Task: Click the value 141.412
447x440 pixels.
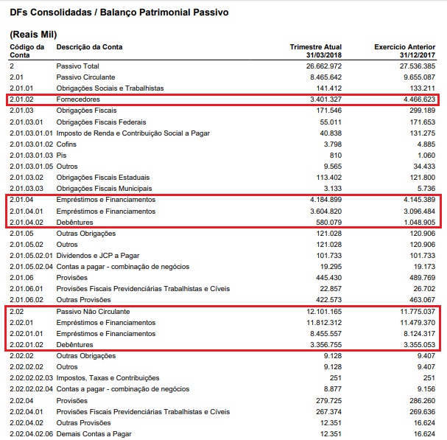Action: tap(329, 88)
